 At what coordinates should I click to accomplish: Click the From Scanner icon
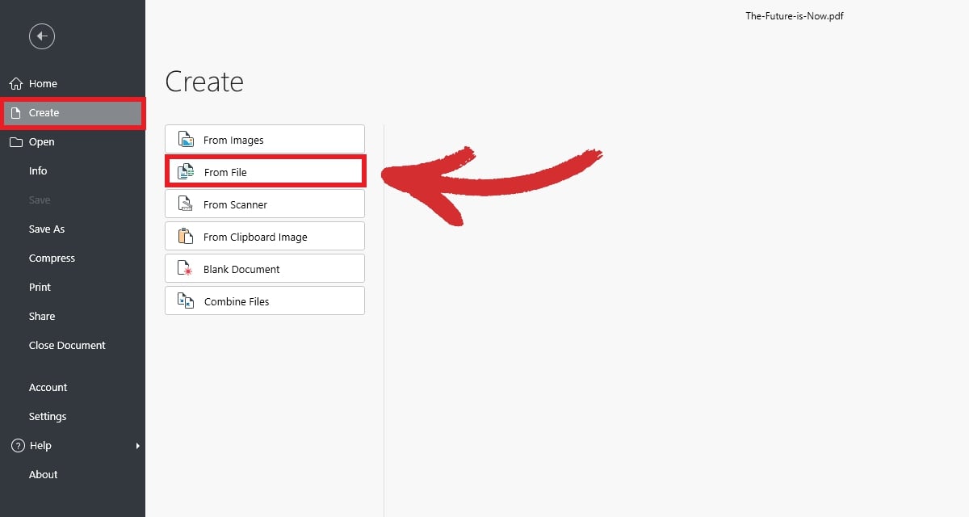186,204
